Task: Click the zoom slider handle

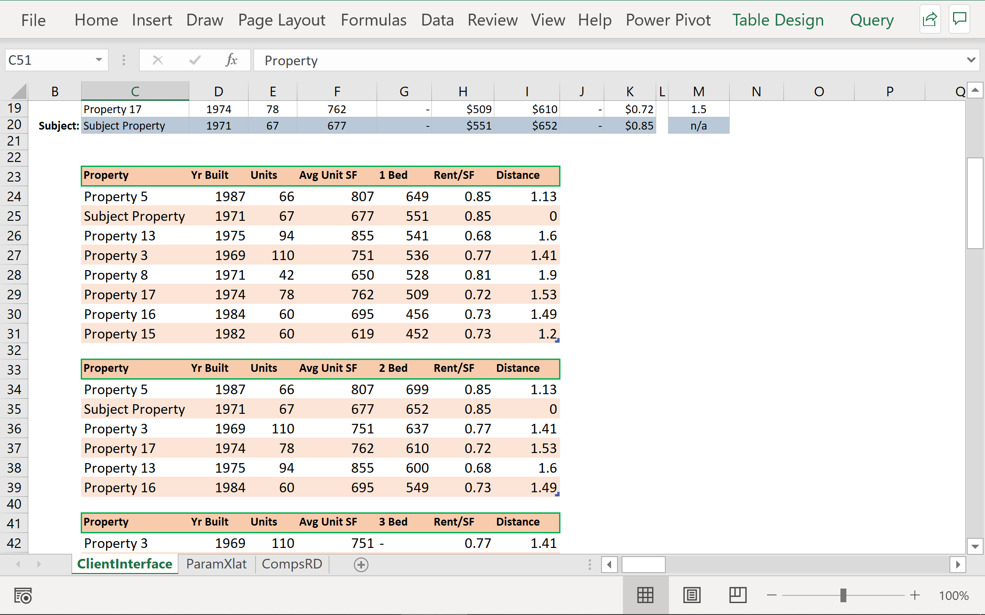Action: click(843, 595)
